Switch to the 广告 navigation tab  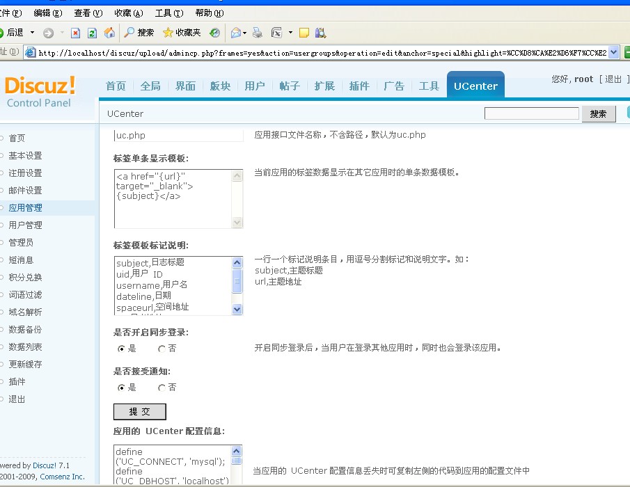[x=394, y=86]
